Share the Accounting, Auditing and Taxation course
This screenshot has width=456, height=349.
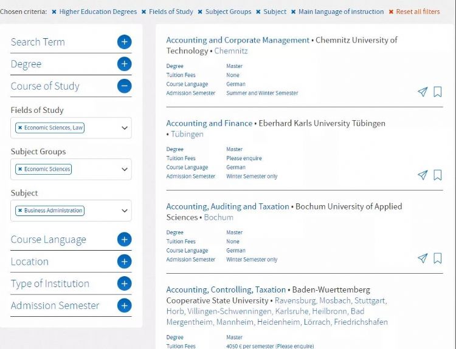click(423, 259)
